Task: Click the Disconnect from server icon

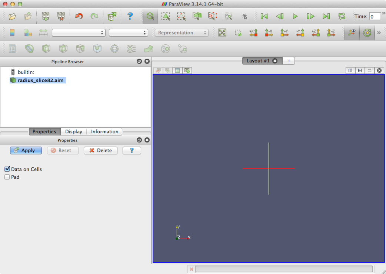Action: tap(61, 17)
